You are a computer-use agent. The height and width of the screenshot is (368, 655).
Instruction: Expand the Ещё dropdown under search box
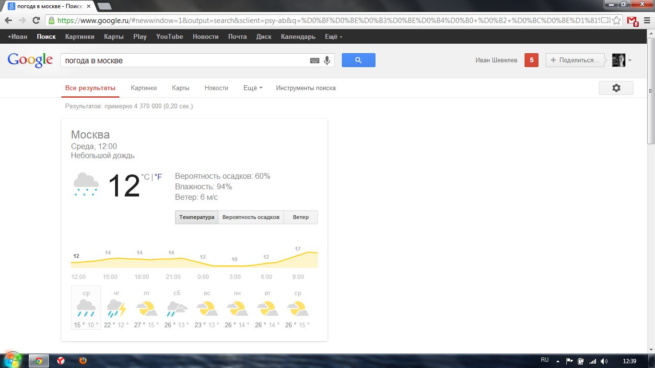coord(253,88)
